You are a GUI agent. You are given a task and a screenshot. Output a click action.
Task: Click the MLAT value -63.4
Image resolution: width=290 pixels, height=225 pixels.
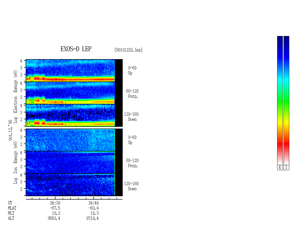93,208
